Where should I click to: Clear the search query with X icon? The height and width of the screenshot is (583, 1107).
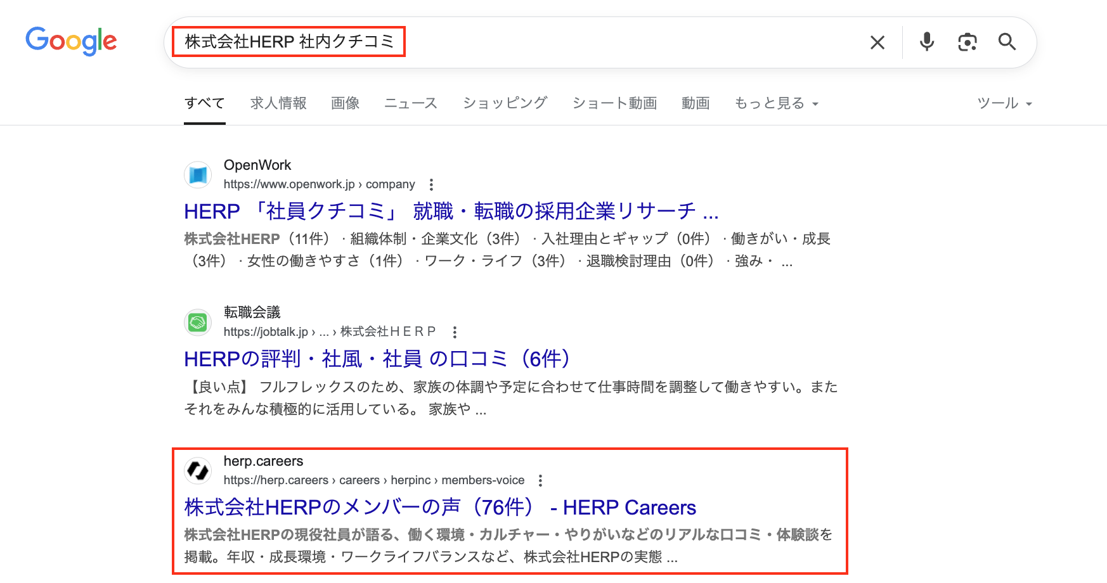pyautogui.click(x=877, y=42)
